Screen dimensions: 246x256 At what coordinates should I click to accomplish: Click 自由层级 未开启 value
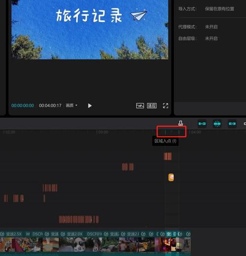(211, 39)
